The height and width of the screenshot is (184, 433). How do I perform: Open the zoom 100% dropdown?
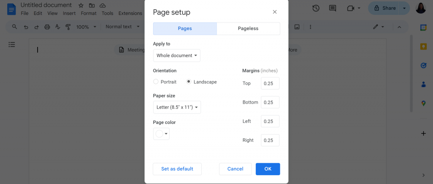point(86,27)
